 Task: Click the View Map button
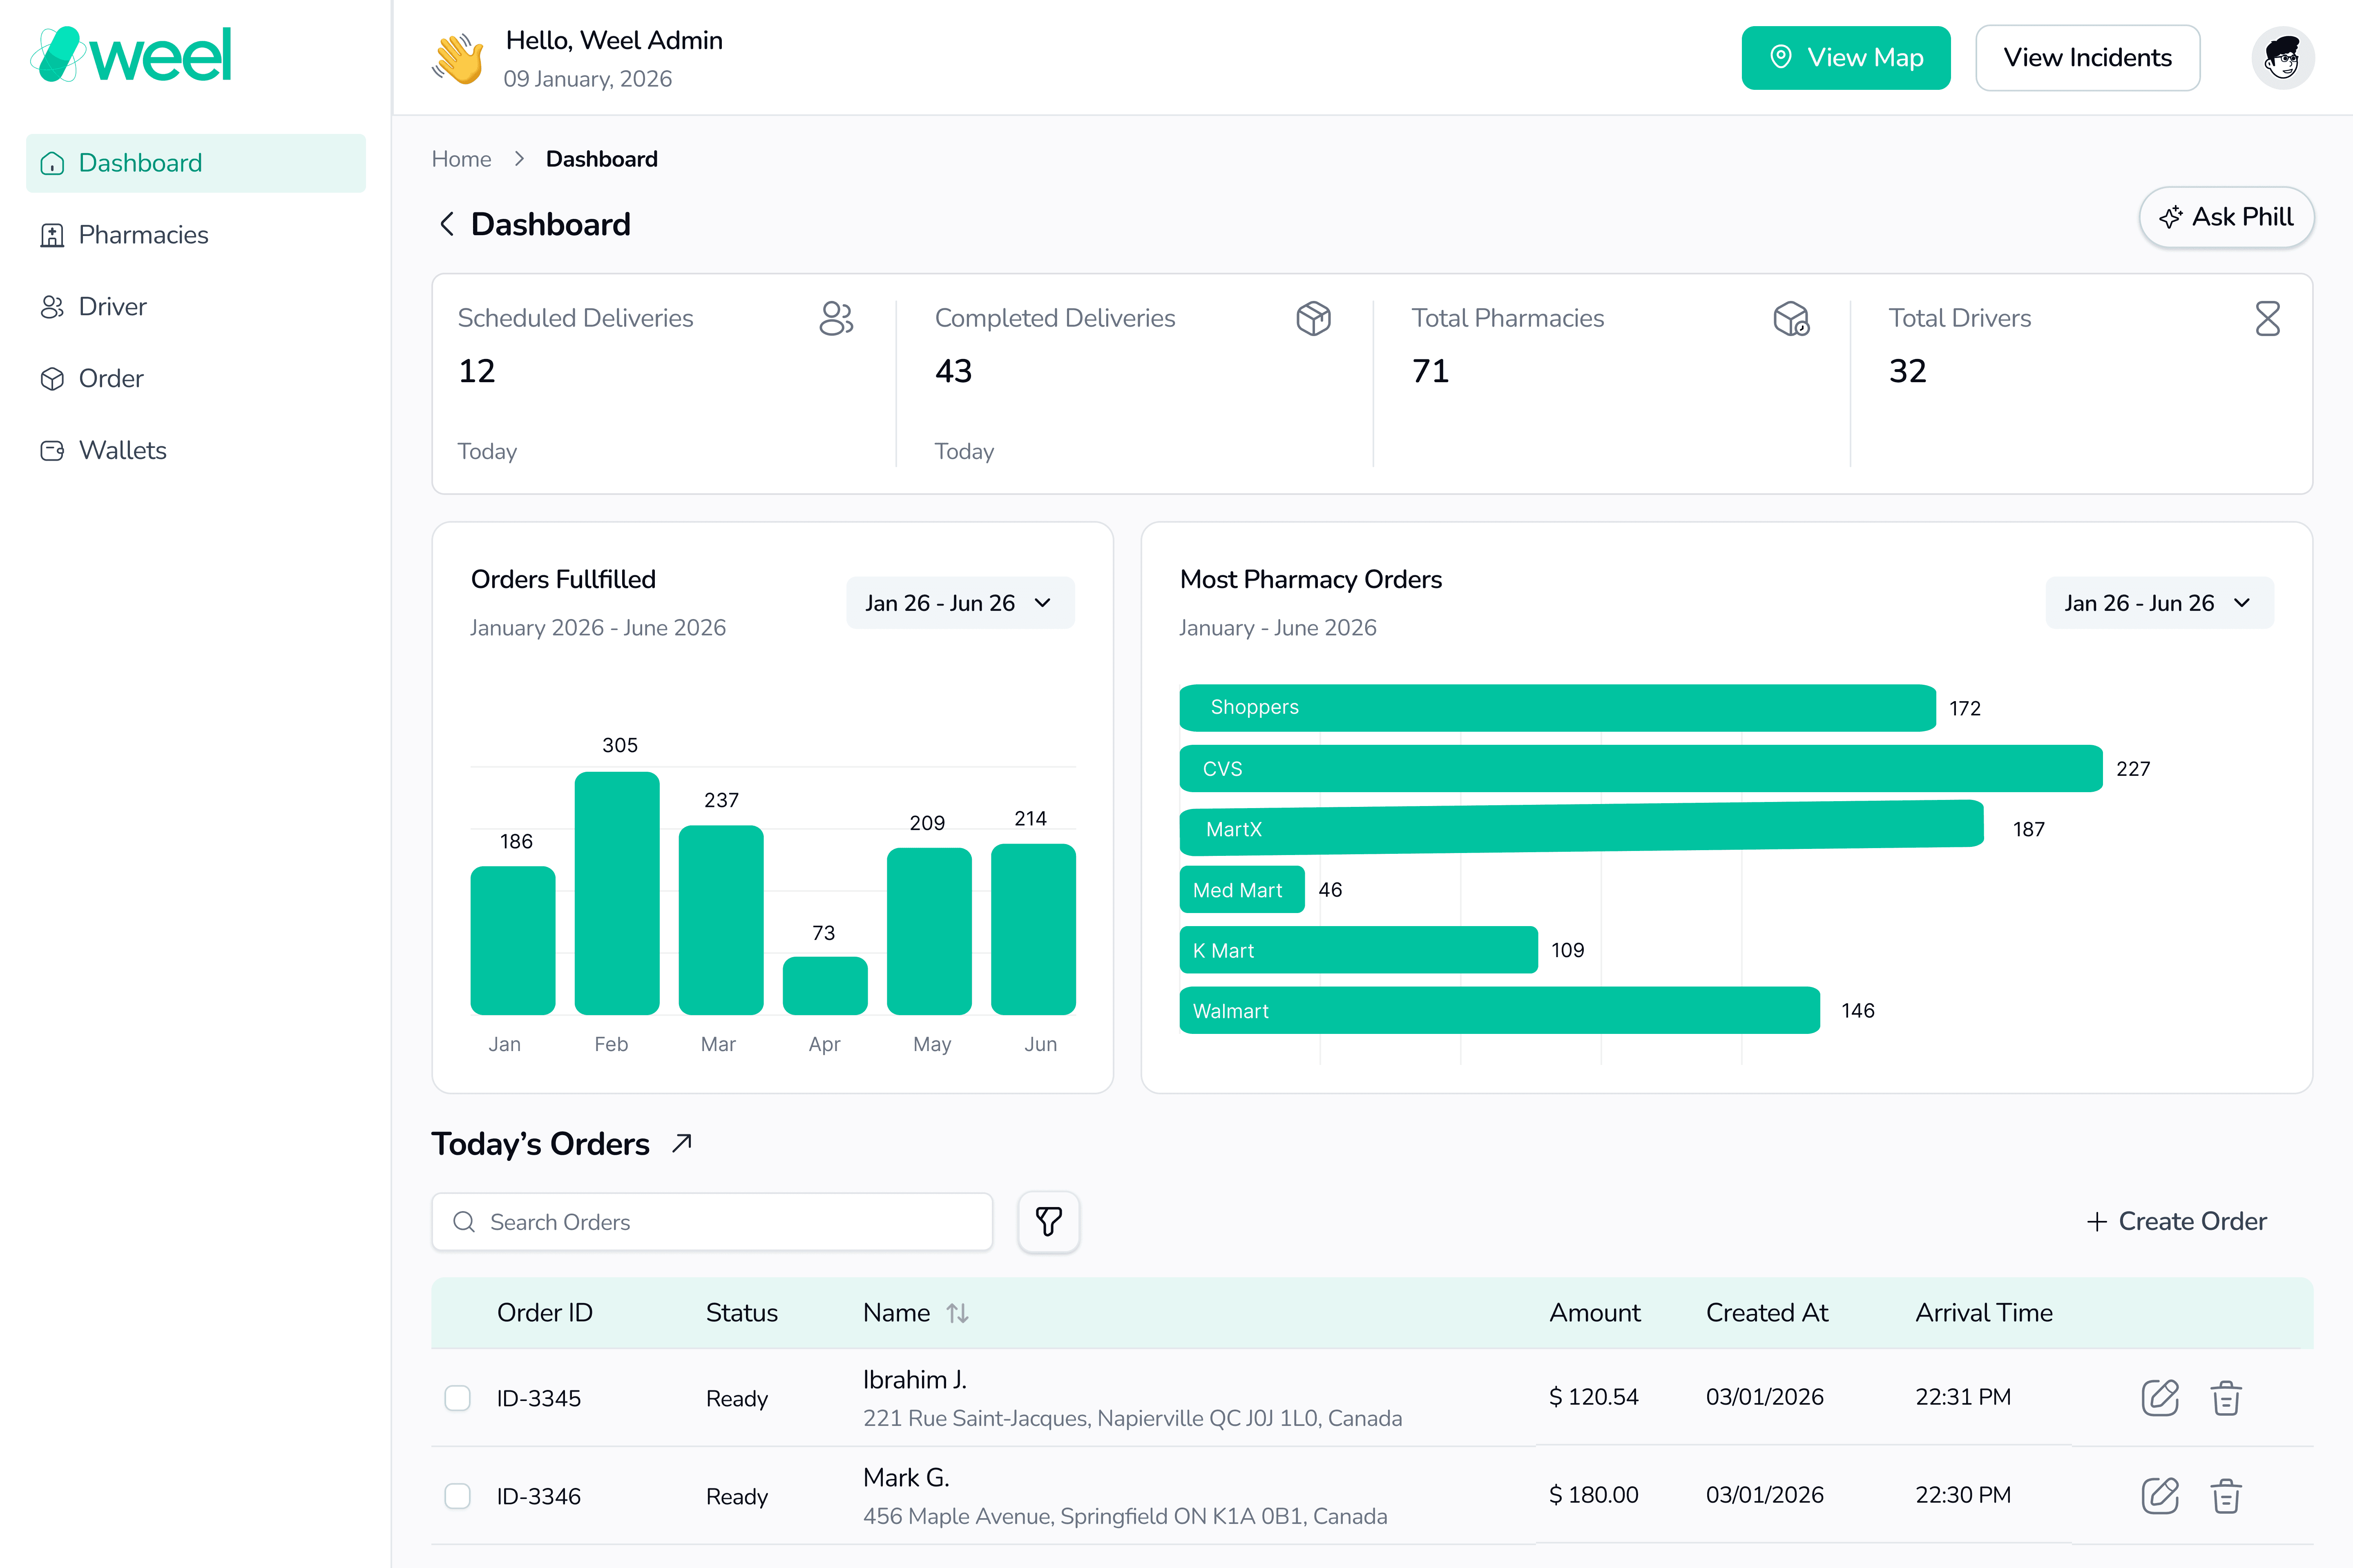coord(1845,58)
